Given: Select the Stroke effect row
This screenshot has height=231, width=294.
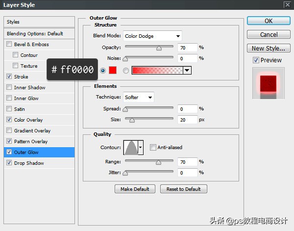Looking at the screenshot, I should [39, 77].
